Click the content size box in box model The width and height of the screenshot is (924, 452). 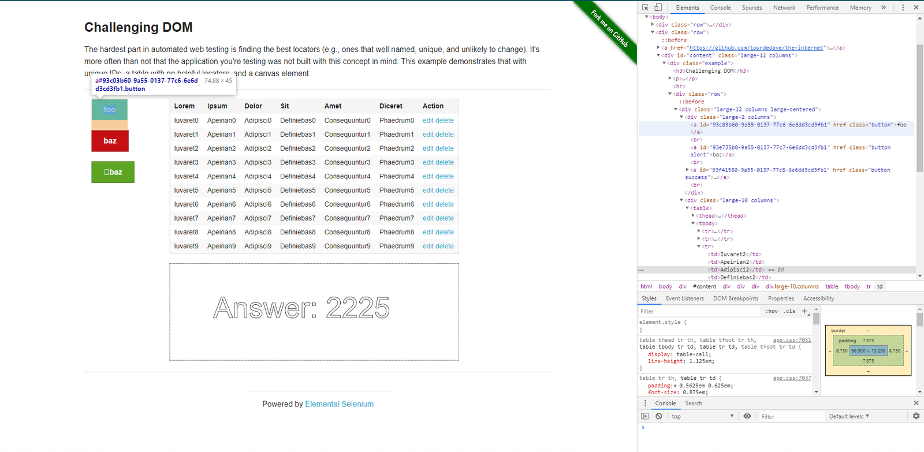(x=868, y=350)
